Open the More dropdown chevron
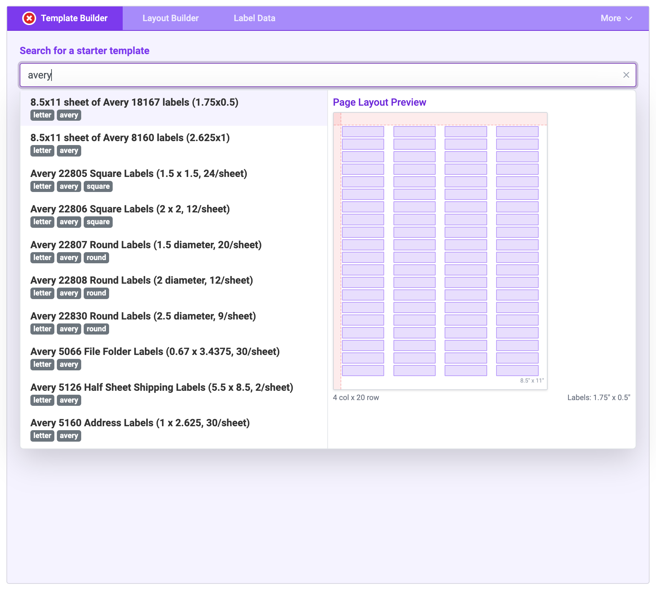 click(629, 18)
